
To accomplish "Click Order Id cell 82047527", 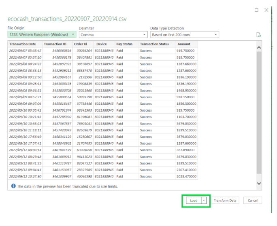I will [83, 163].
